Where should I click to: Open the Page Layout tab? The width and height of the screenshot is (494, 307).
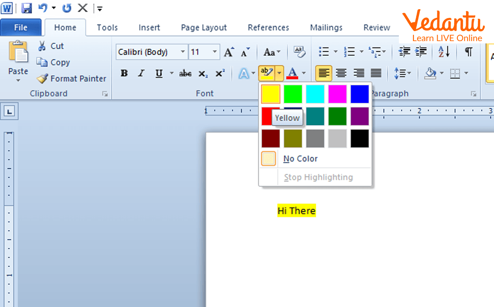coord(204,27)
